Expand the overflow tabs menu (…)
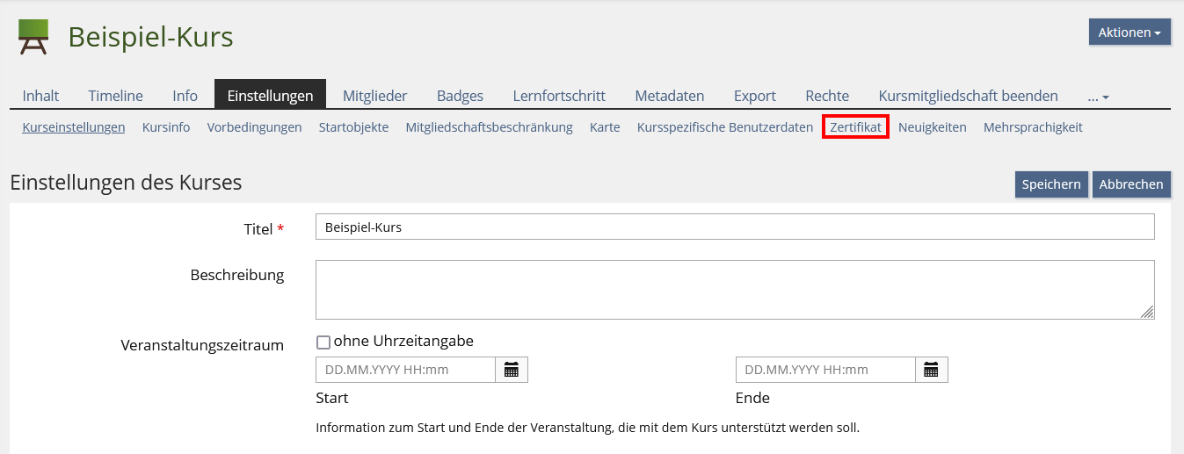1184x454 pixels. pos(1098,96)
